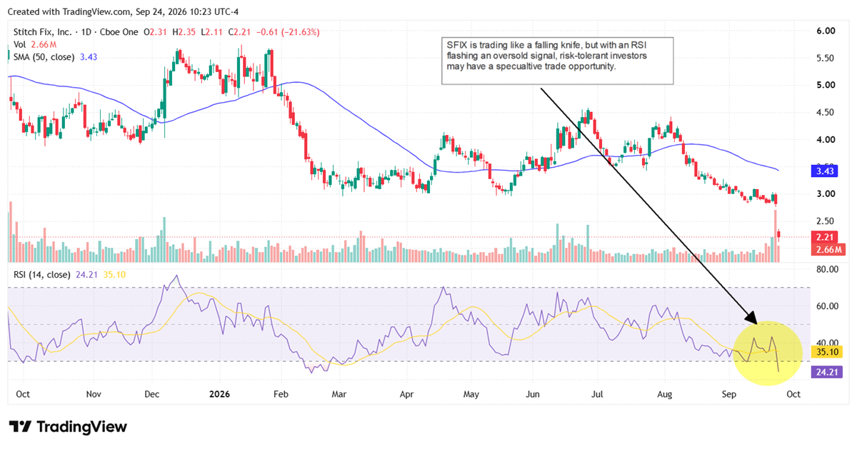Click the Apr label on the time axis
857x449 pixels.
coord(407,393)
